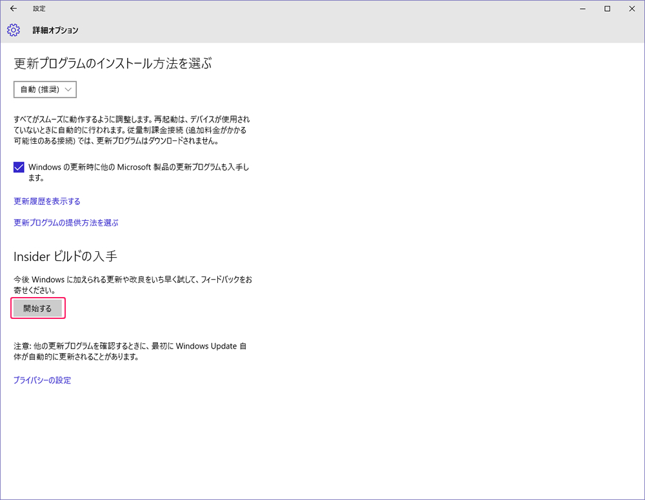Maximize the settings window
The width and height of the screenshot is (645, 500).
608,8
